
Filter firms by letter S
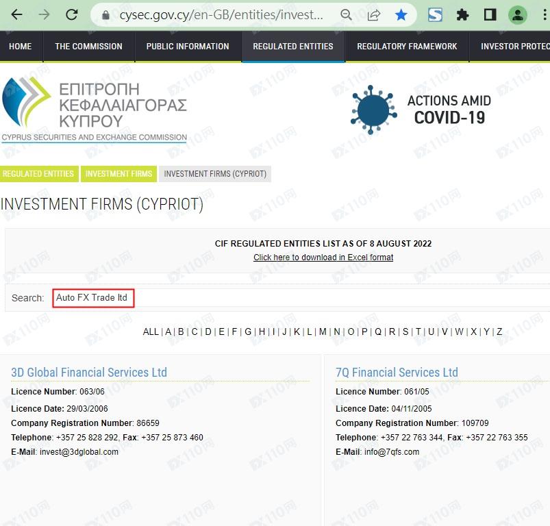[x=405, y=331]
